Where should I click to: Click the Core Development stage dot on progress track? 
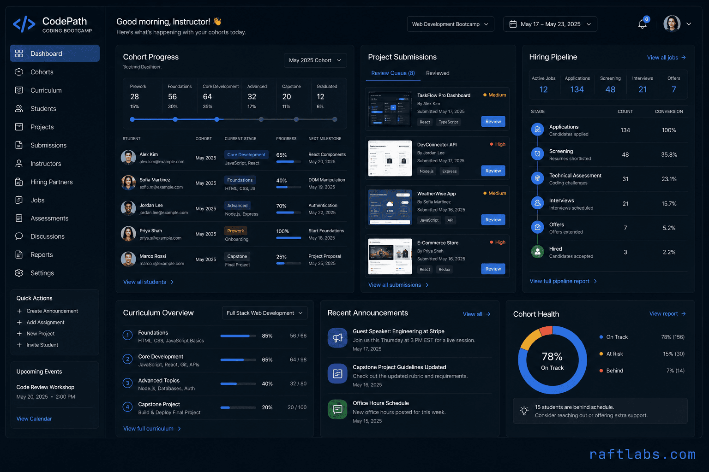(x=216, y=119)
